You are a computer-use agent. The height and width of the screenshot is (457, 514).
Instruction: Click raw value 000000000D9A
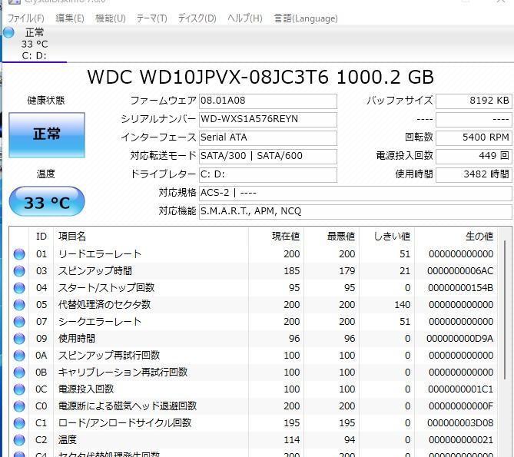pos(460,339)
